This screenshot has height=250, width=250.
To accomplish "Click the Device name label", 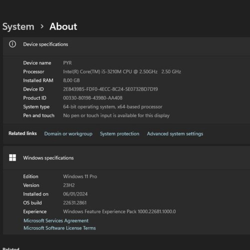I will point(37,63).
